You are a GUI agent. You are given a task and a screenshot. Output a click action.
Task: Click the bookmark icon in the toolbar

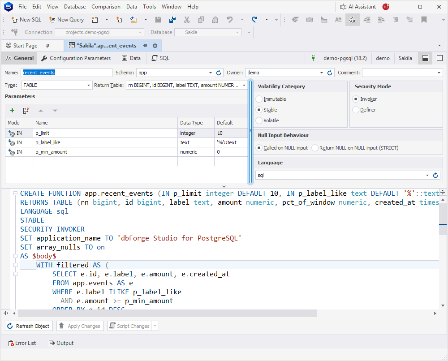click(424, 20)
